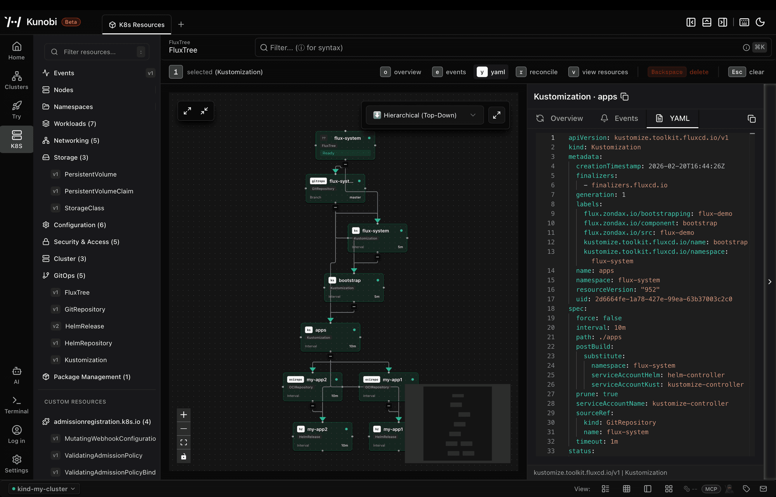The image size is (776, 497).
Task: Click the MCP status button
Action: pos(711,489)
